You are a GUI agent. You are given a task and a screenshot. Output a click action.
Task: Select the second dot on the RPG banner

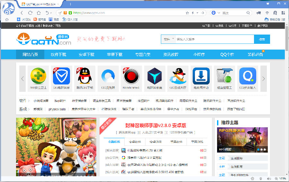(261, 149)
